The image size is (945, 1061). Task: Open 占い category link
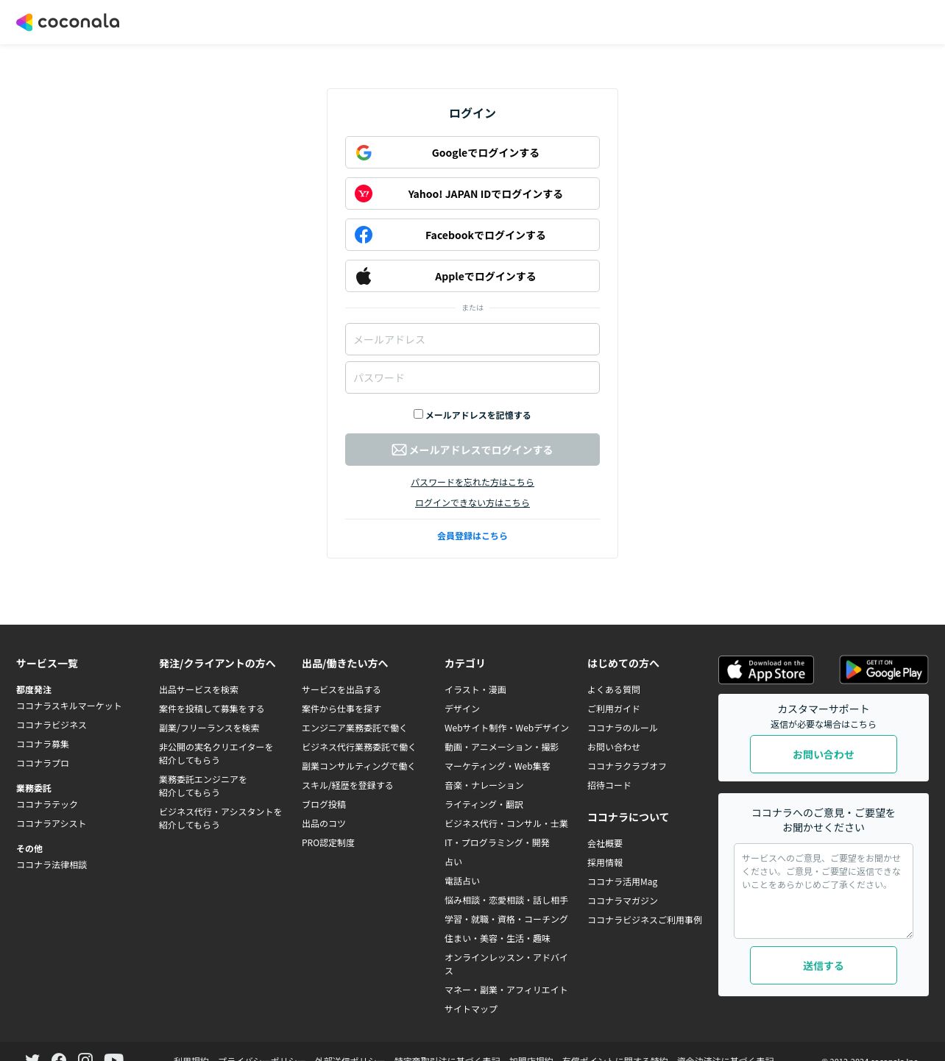coord(453,862)
